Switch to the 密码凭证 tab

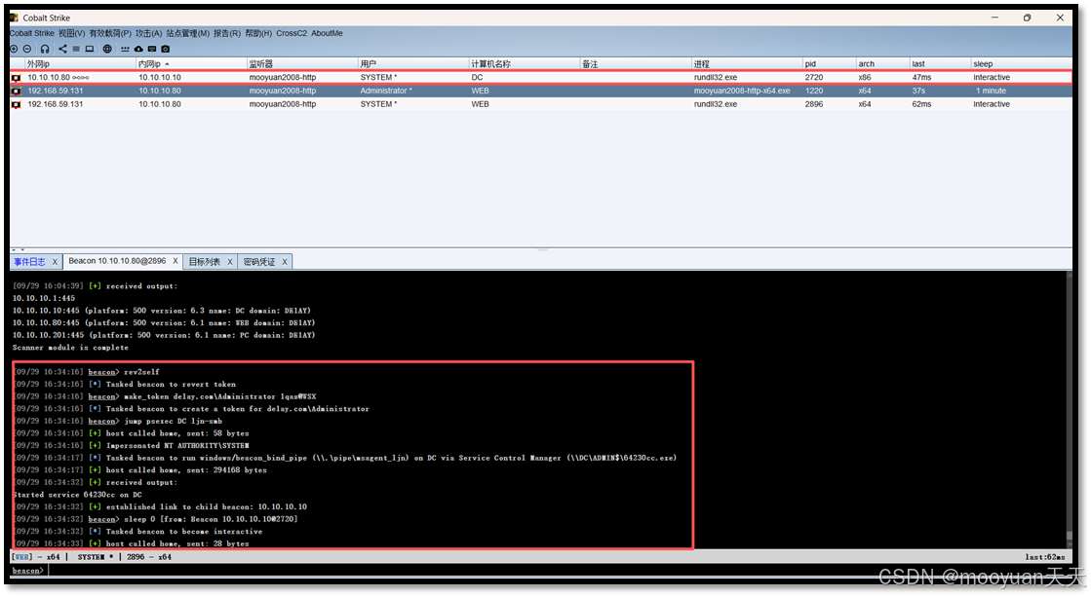(259, 262)
